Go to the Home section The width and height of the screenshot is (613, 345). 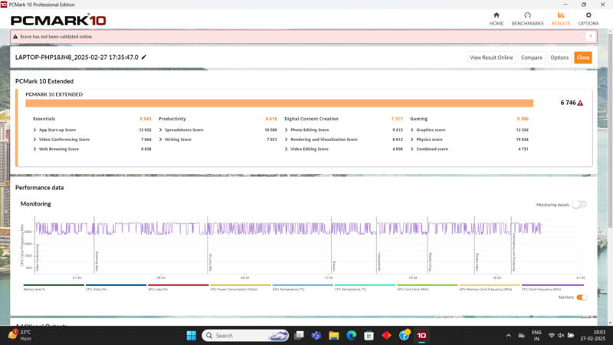[496, 18]
